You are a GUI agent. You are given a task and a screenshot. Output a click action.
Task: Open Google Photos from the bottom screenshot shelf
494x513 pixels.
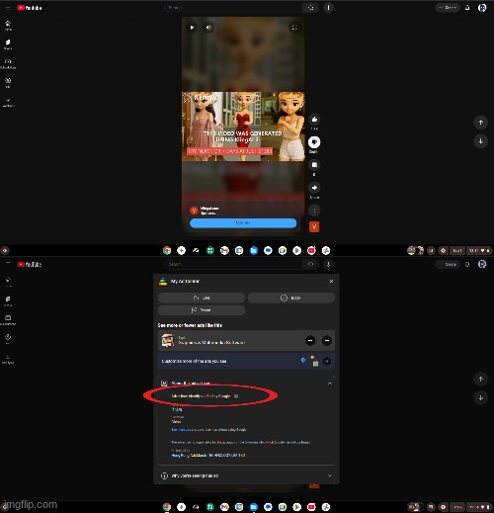[326, 507]
